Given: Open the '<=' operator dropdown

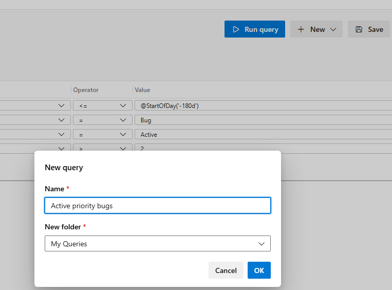Looking at the screenshot, I should coord(103,105).
